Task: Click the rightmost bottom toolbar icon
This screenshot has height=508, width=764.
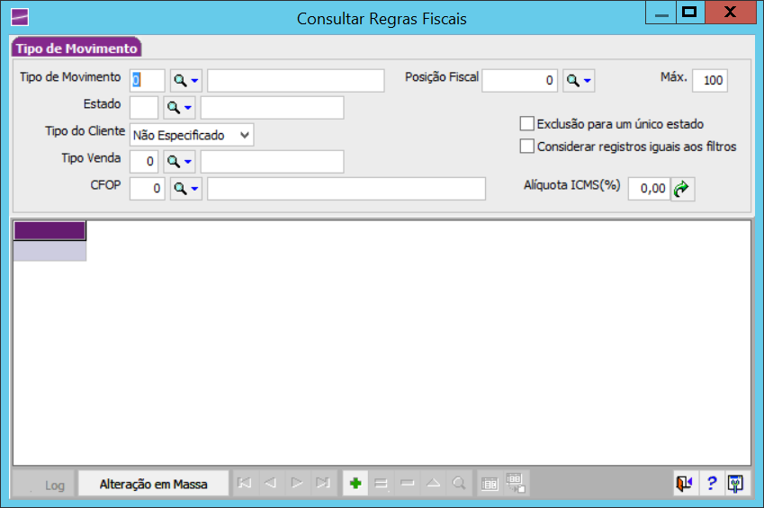Action: pos(736,484)
